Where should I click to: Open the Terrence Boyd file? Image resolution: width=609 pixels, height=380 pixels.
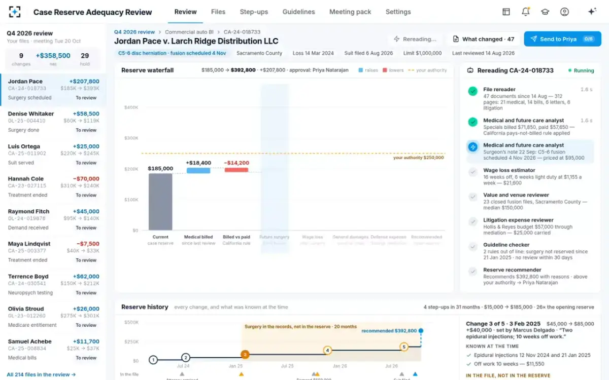point(53,284)
